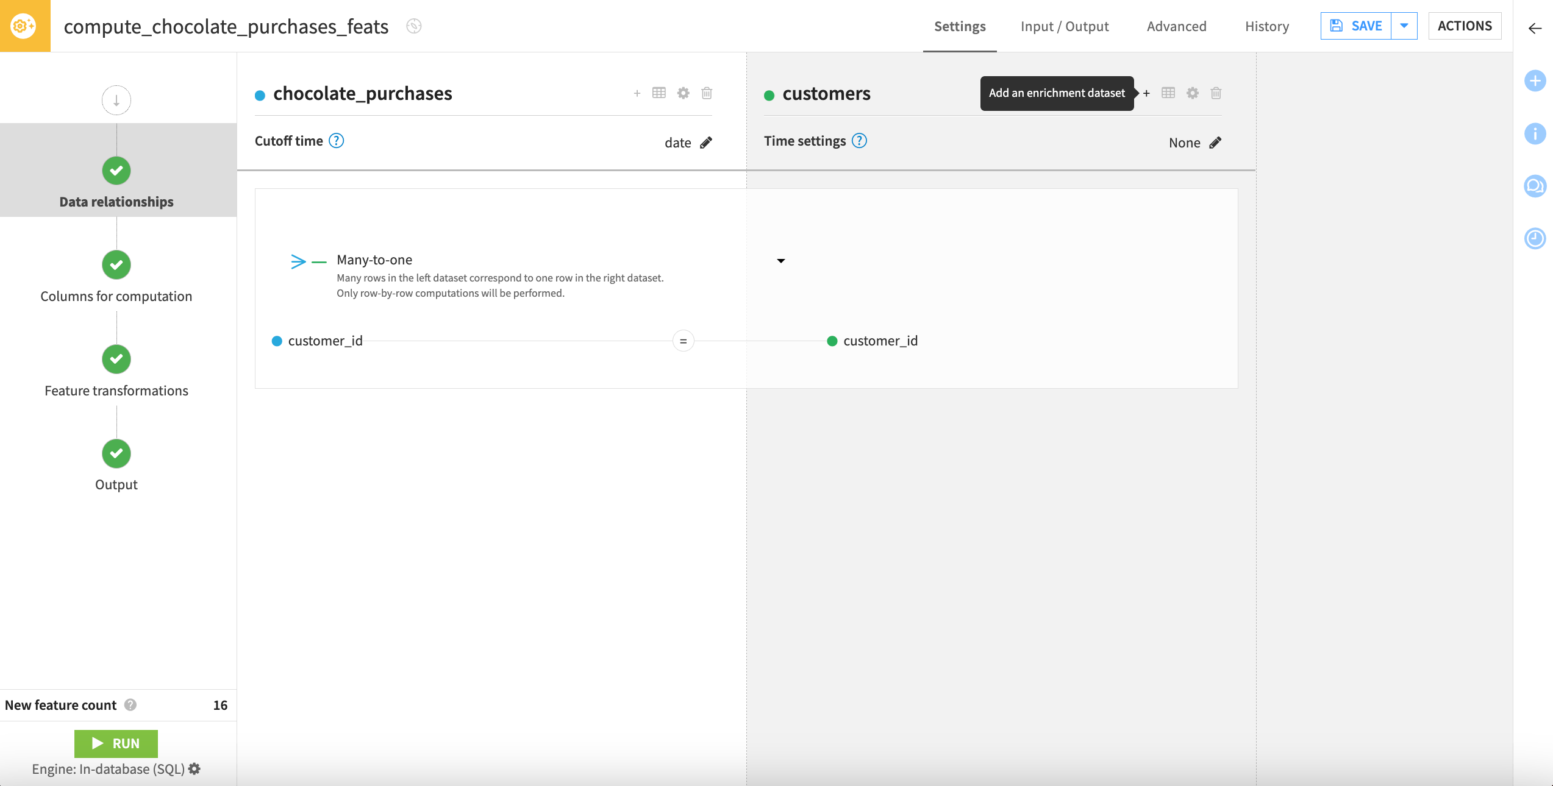Edit the cutoff time date value
The image size is (1553, 786).
(x=706, y=142)
